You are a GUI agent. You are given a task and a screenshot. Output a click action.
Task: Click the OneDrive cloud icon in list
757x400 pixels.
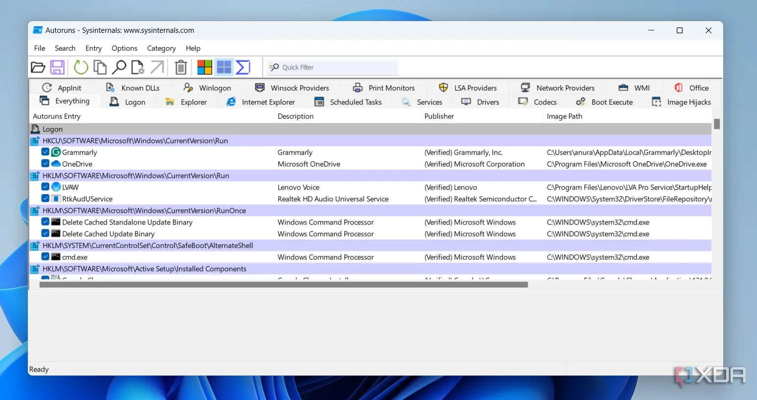[x=56, y=164]
